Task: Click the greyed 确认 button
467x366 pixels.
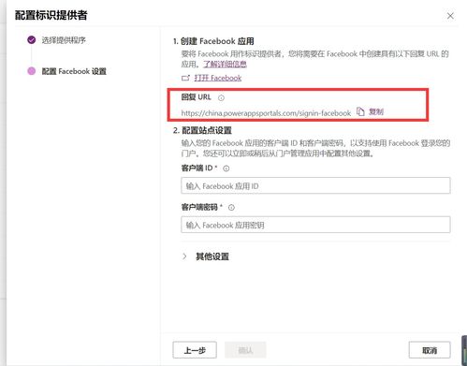Action: coord(245,350)
